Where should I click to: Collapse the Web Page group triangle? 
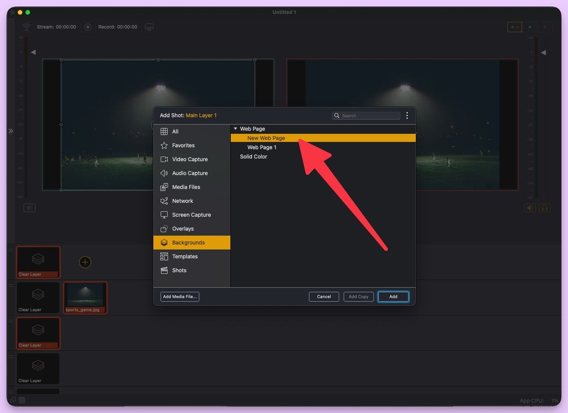tap(235, 128)
